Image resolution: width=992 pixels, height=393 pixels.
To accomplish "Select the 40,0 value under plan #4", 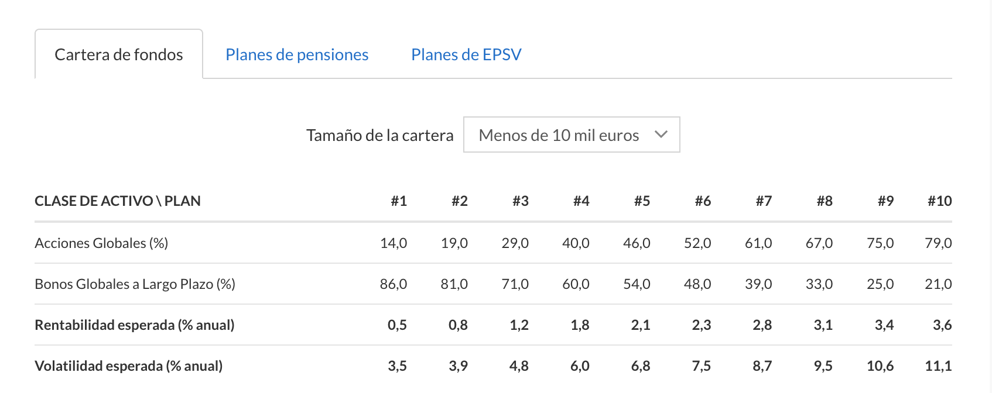I will 576,243.
